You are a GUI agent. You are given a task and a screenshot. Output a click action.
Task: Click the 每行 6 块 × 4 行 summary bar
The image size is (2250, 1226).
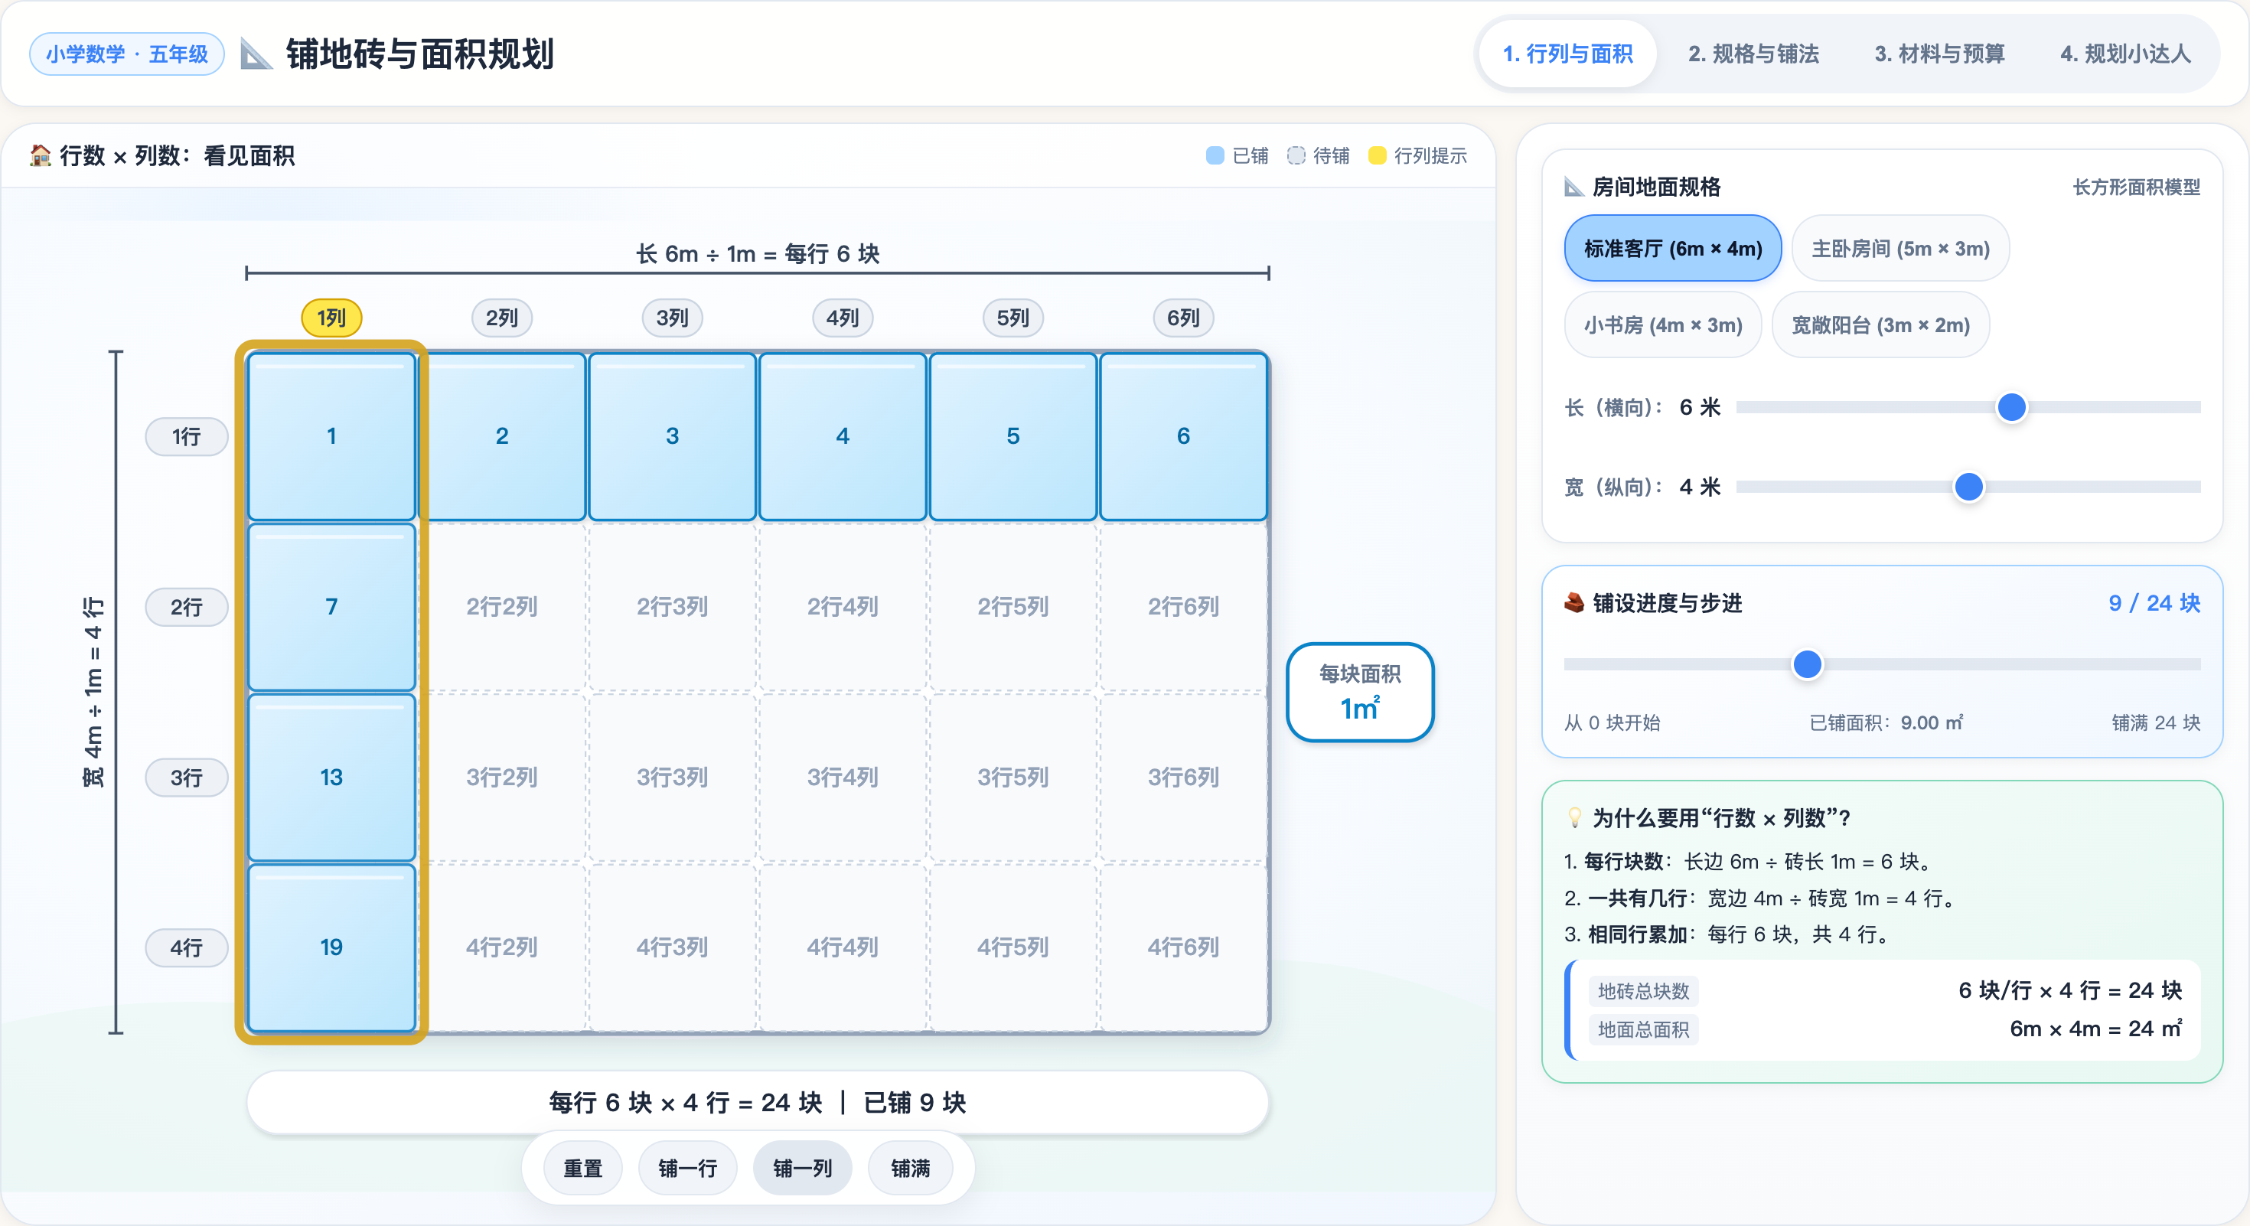(x=758, y=1102)
